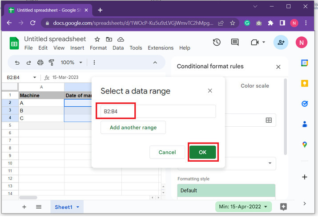Click the Share add-person button

[281, 42]
